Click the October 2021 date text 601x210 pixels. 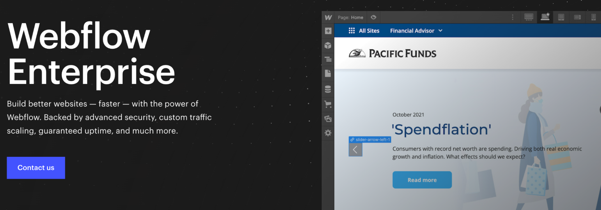408,115
